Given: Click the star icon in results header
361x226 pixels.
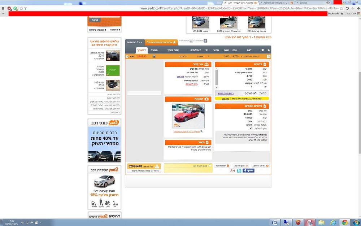Looking at the screenshot, I should 269,50.
